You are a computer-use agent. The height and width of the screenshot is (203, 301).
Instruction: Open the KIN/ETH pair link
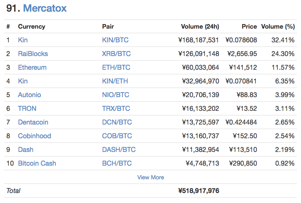tap(115, 81)
